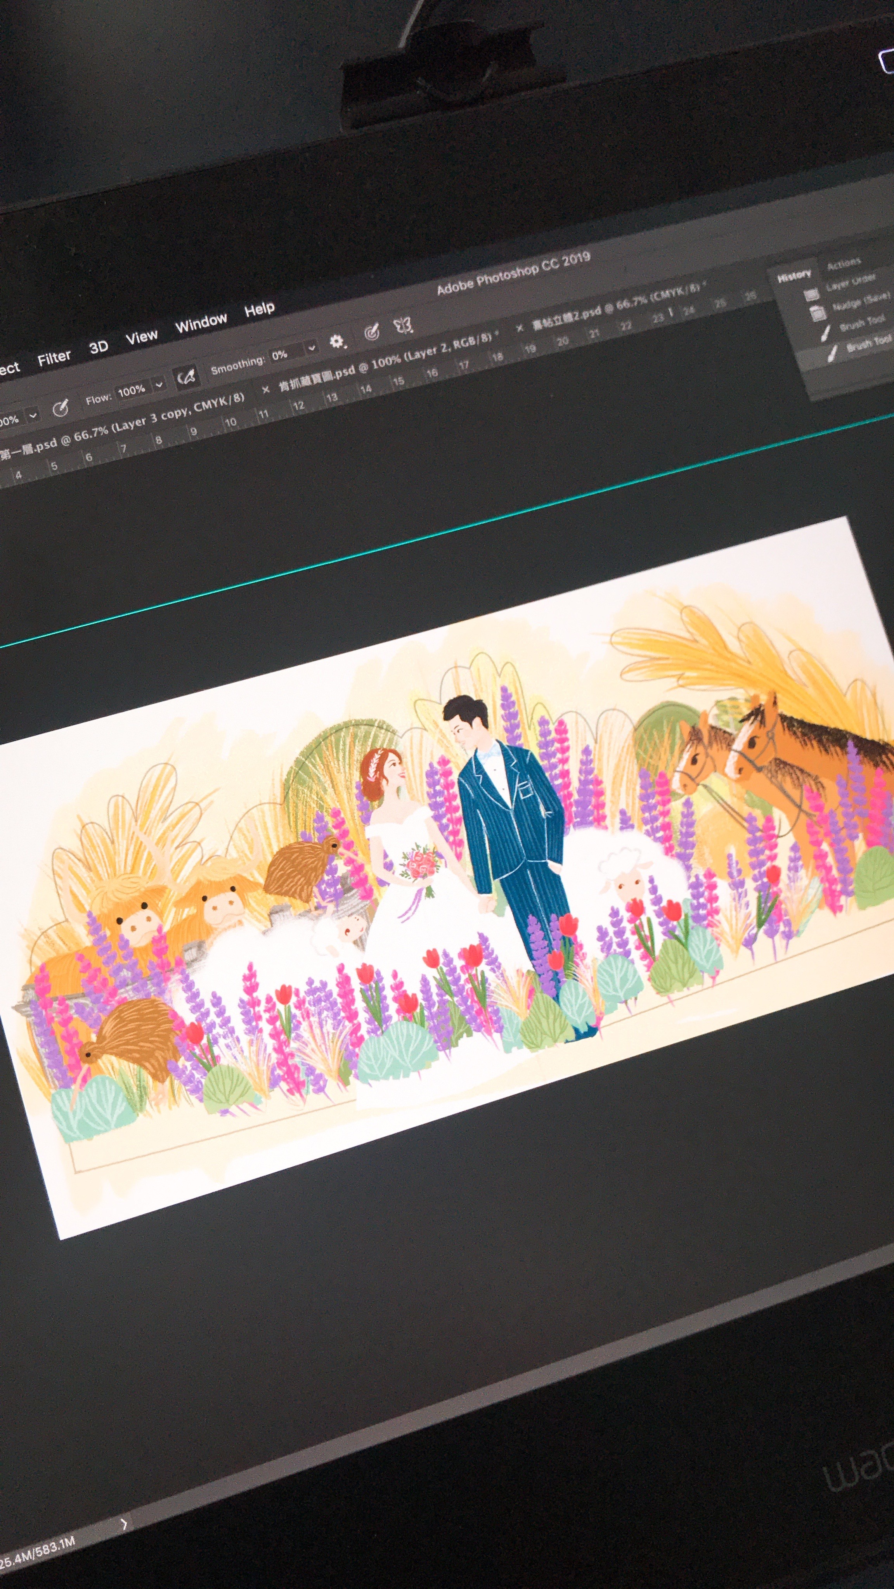The image size is (894, 1589).
Task: Select Layer Order history state
Action: [x=851, y=283]
